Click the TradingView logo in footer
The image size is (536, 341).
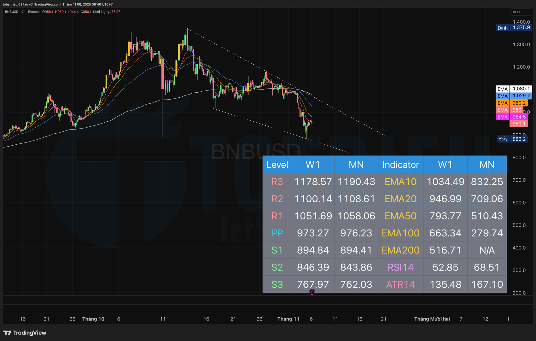click(25, 333)
